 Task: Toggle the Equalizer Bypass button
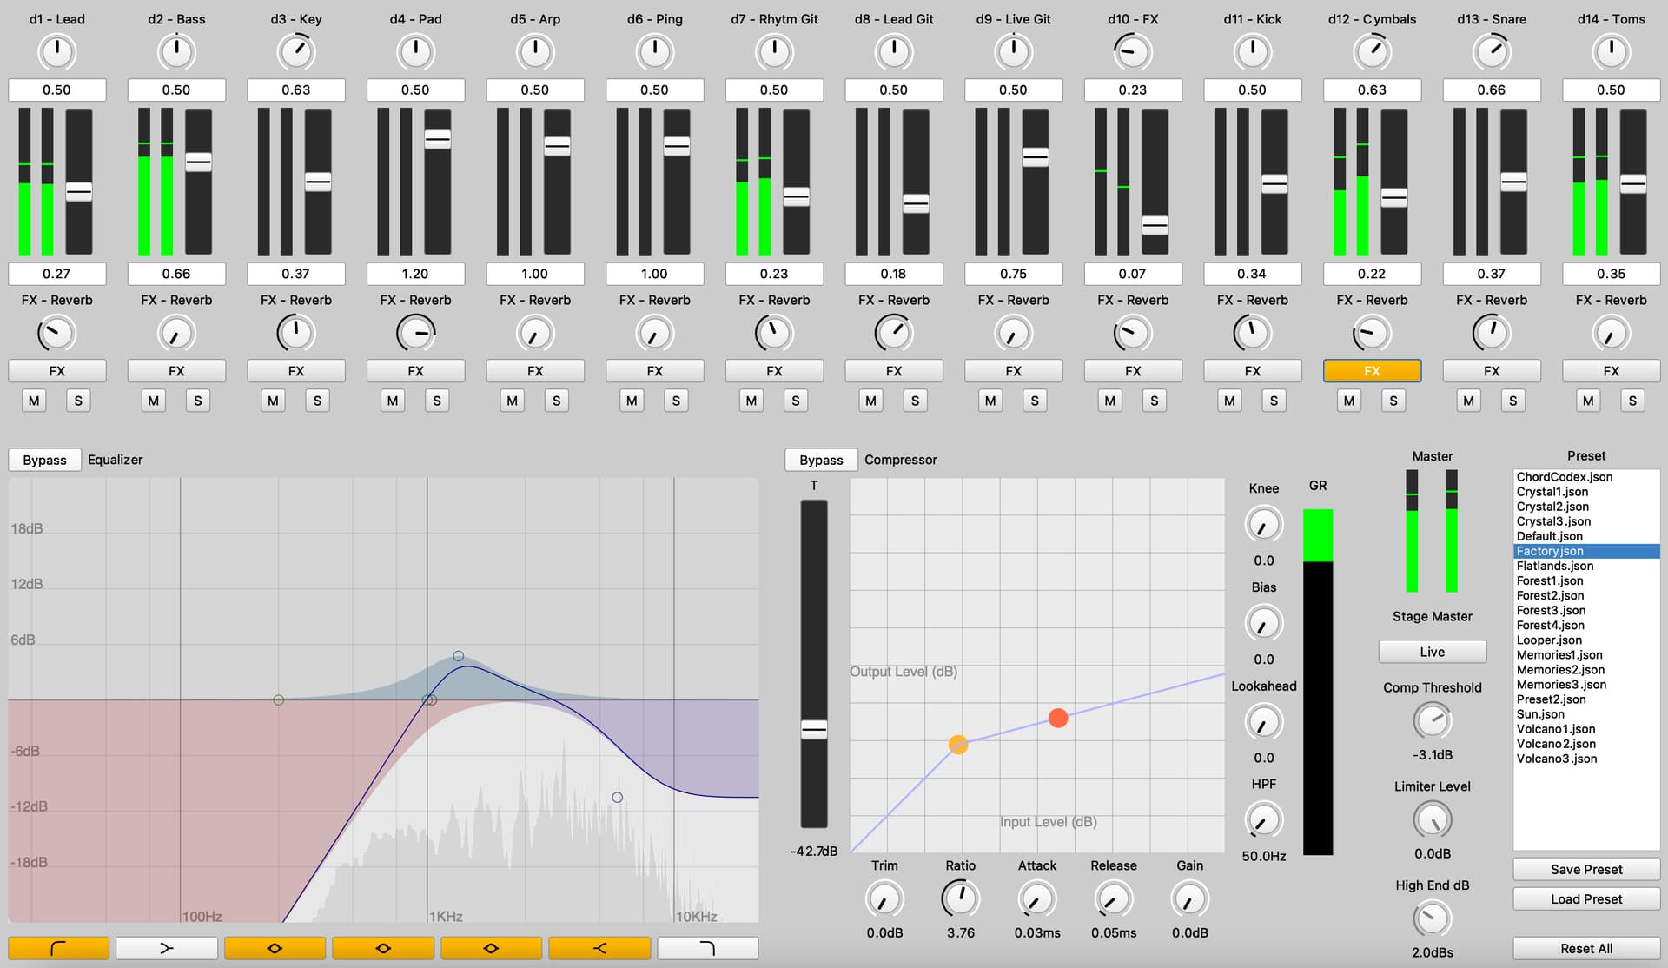coord(44,460)
